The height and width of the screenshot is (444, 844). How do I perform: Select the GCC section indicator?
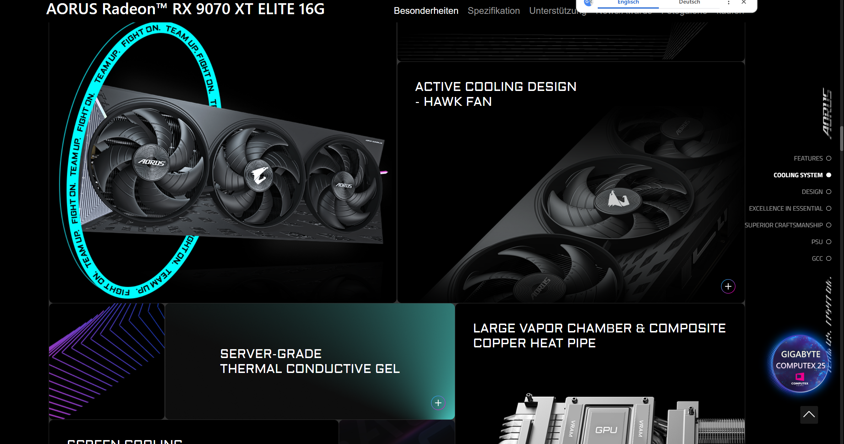829,259
